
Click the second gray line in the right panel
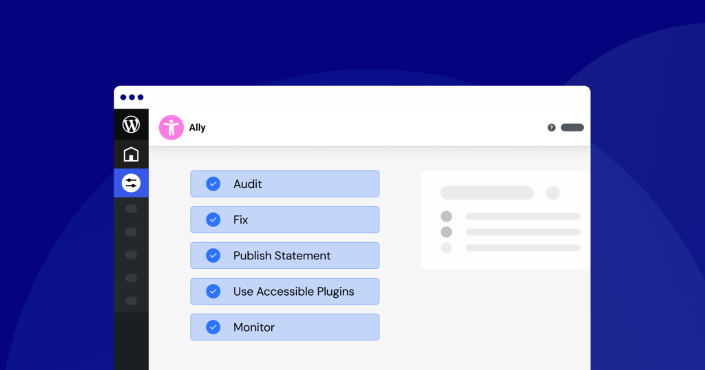click(x=523, y=232)
